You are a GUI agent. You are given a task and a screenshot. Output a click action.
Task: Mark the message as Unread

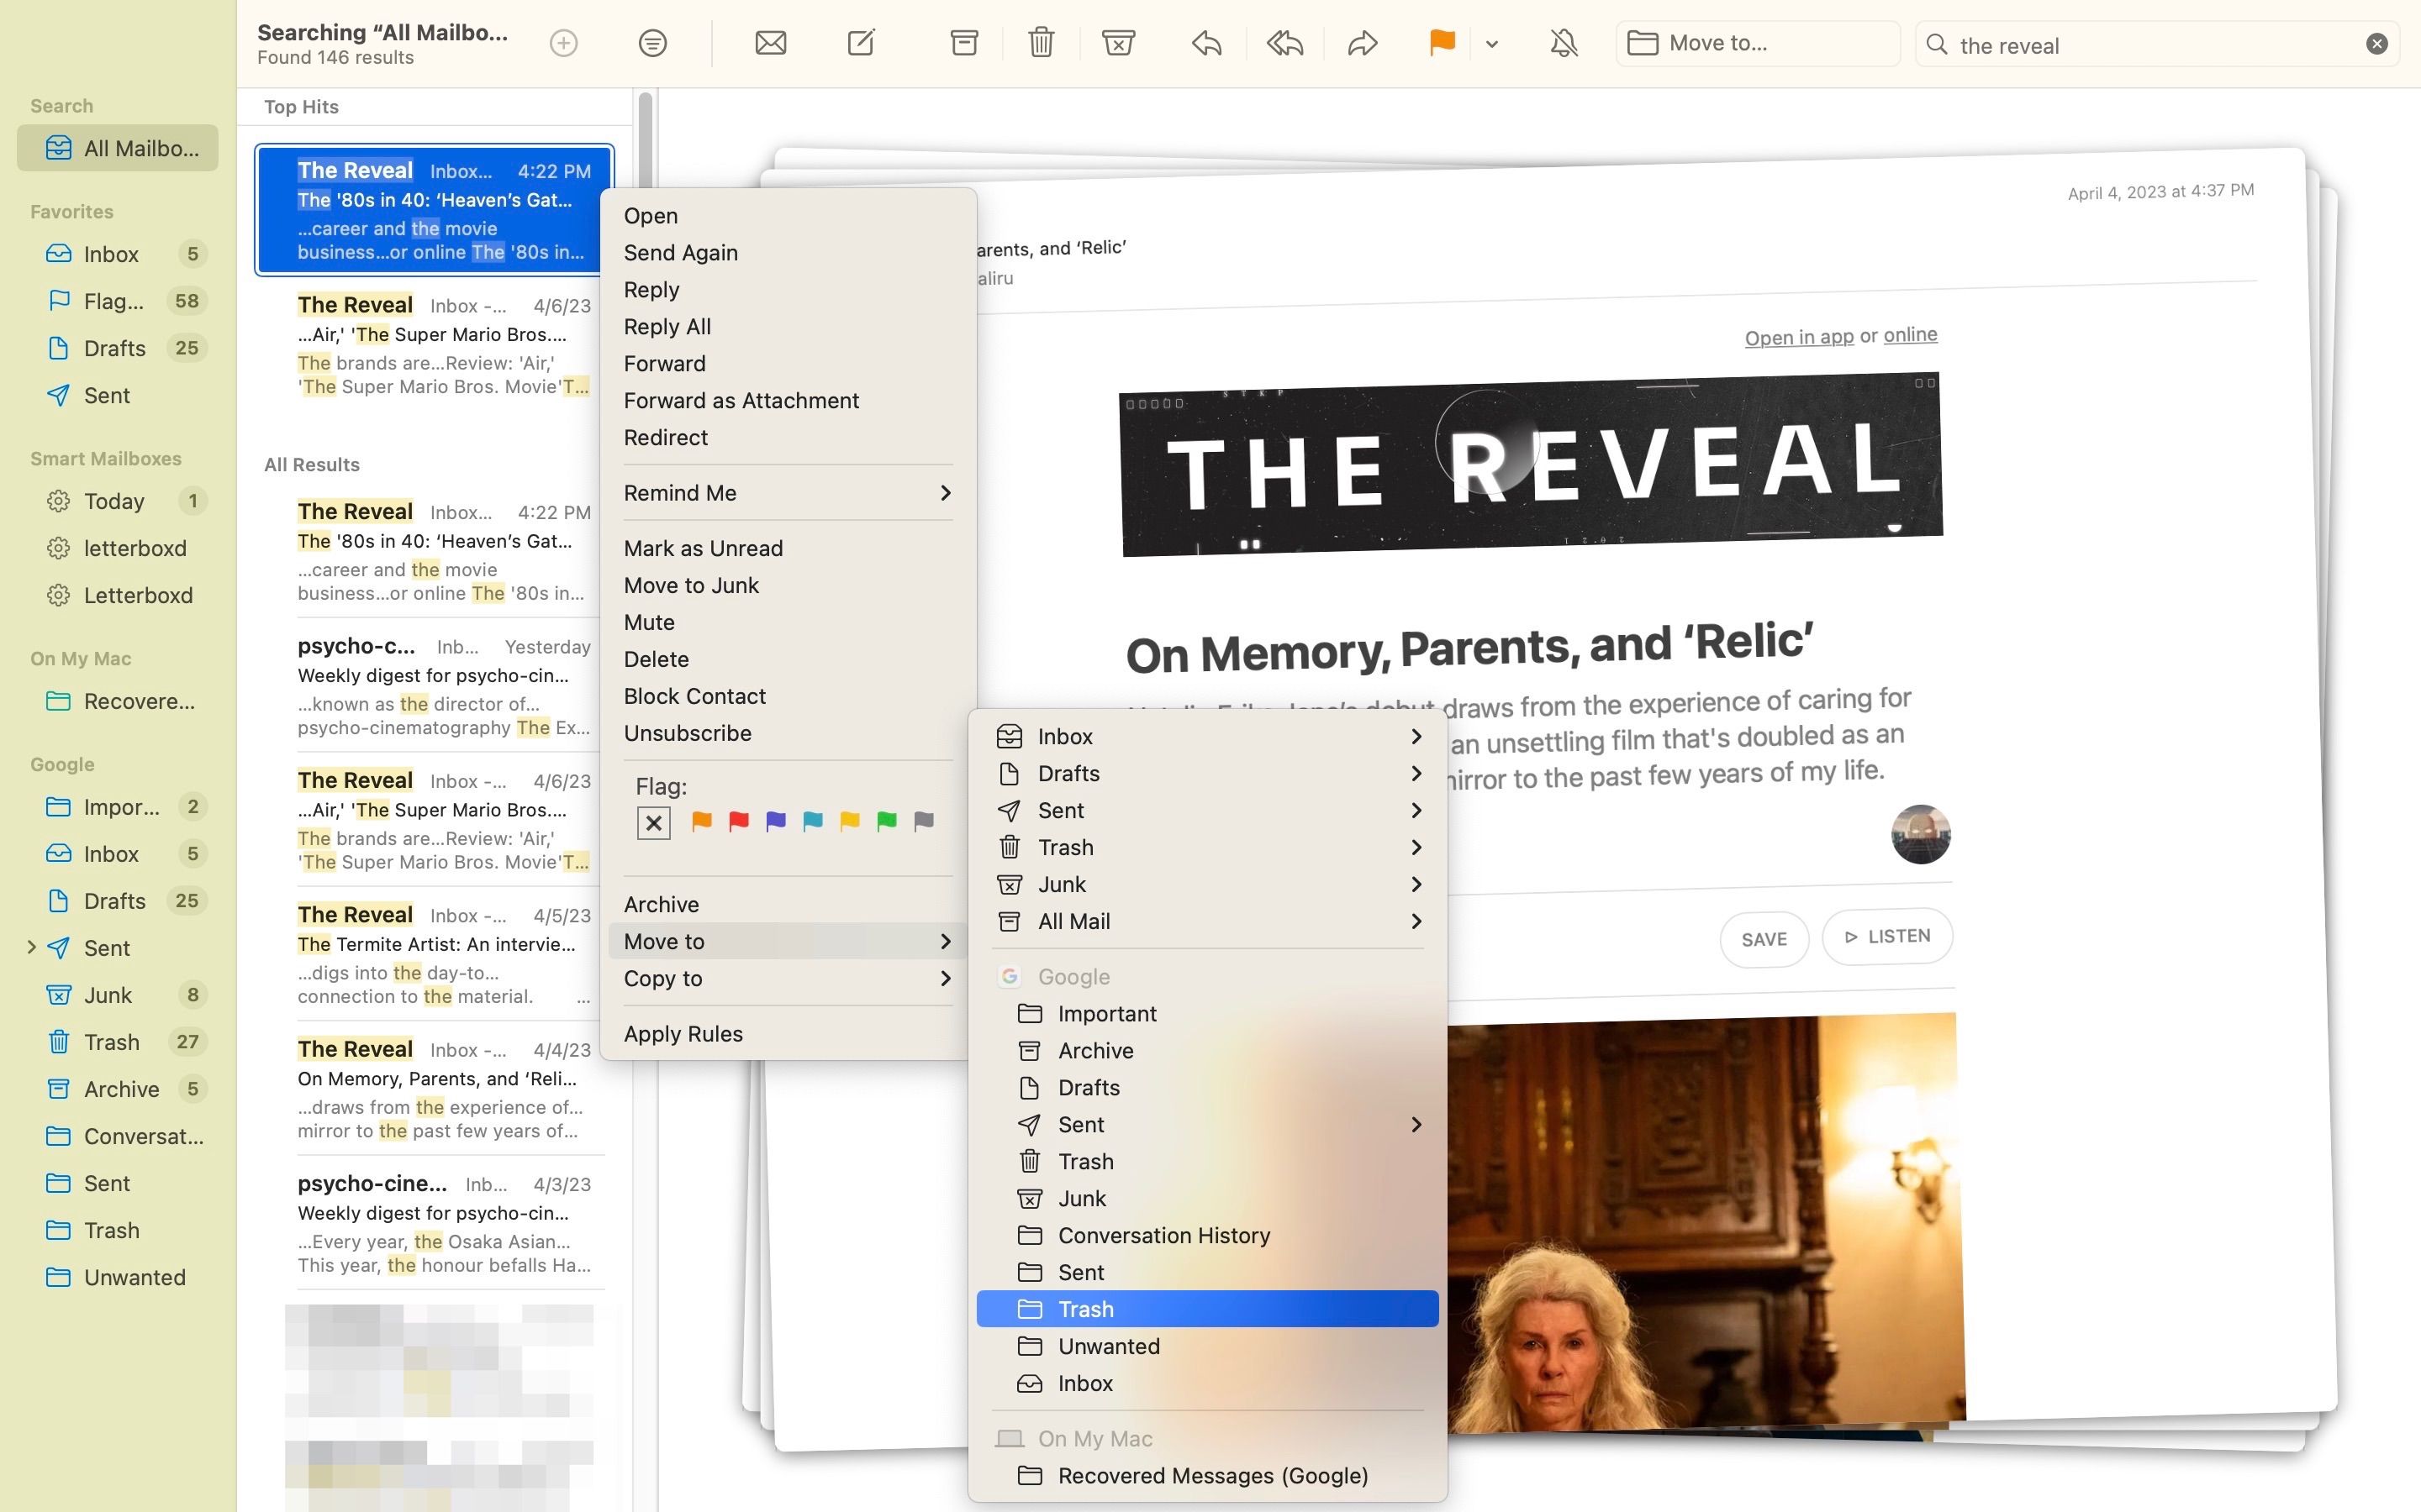click(x=704, y=548)
